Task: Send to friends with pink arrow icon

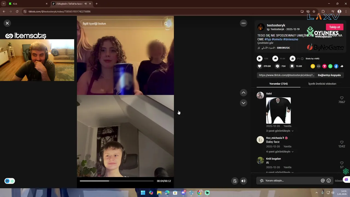Action: point(325,66)
